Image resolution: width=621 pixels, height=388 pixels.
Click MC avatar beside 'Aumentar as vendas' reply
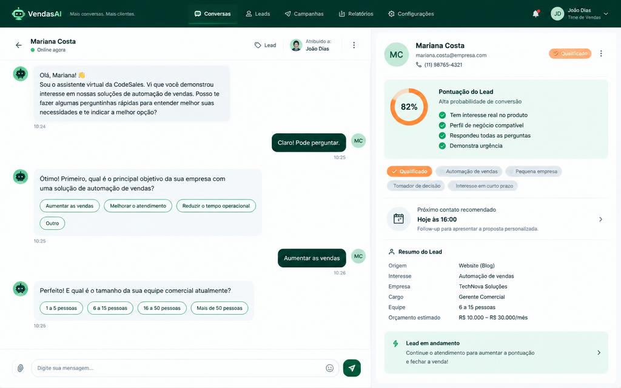(x=358, y=256)
